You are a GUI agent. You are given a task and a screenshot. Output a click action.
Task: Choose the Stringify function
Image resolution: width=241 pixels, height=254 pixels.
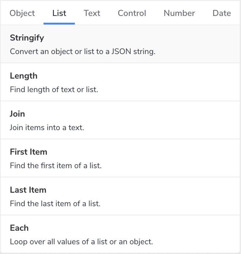[27, 38]
